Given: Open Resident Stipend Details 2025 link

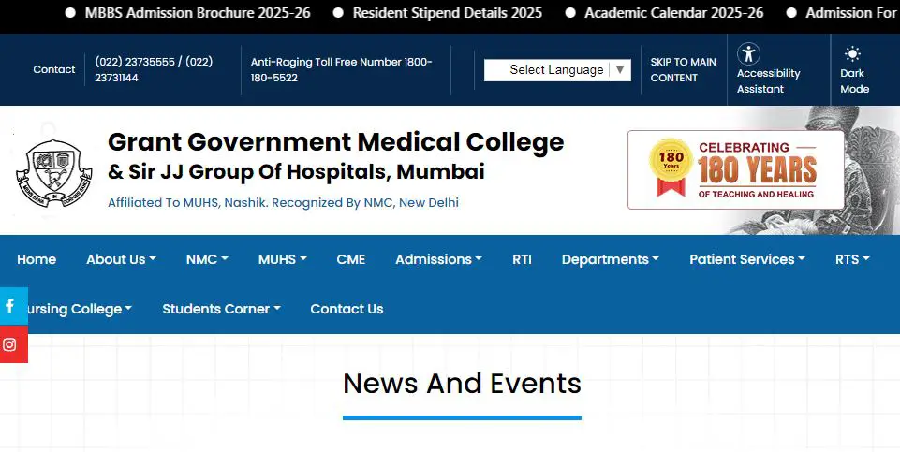Looking at the screenshot, I should [447, 12].
